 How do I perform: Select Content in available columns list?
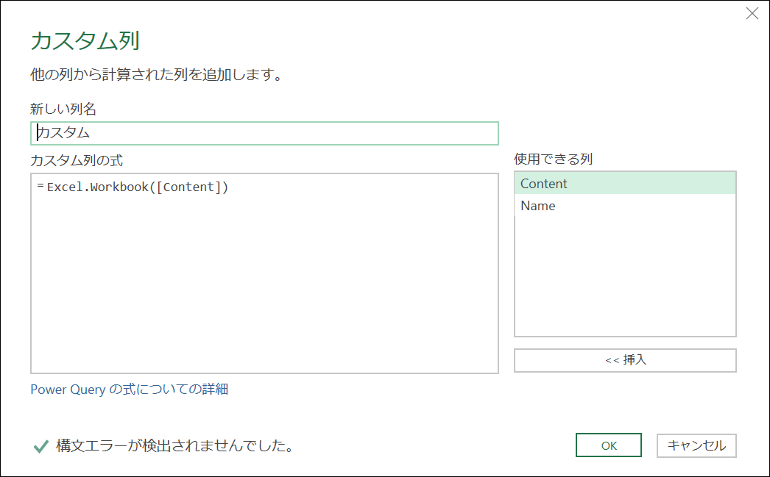(x=625, y=183)
